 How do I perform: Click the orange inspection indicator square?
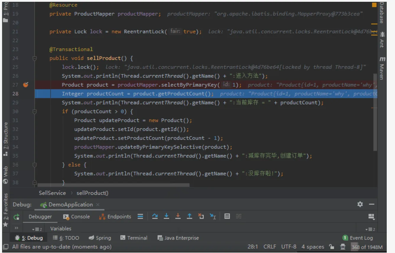pyautogui.click(x=374, y=5)
